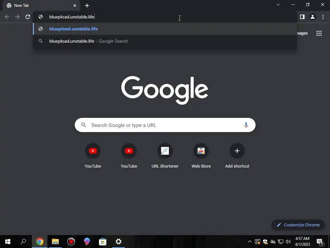330x248 pixels.
Task: Open the Web Store shortcut
Action: tap(201, 156)
